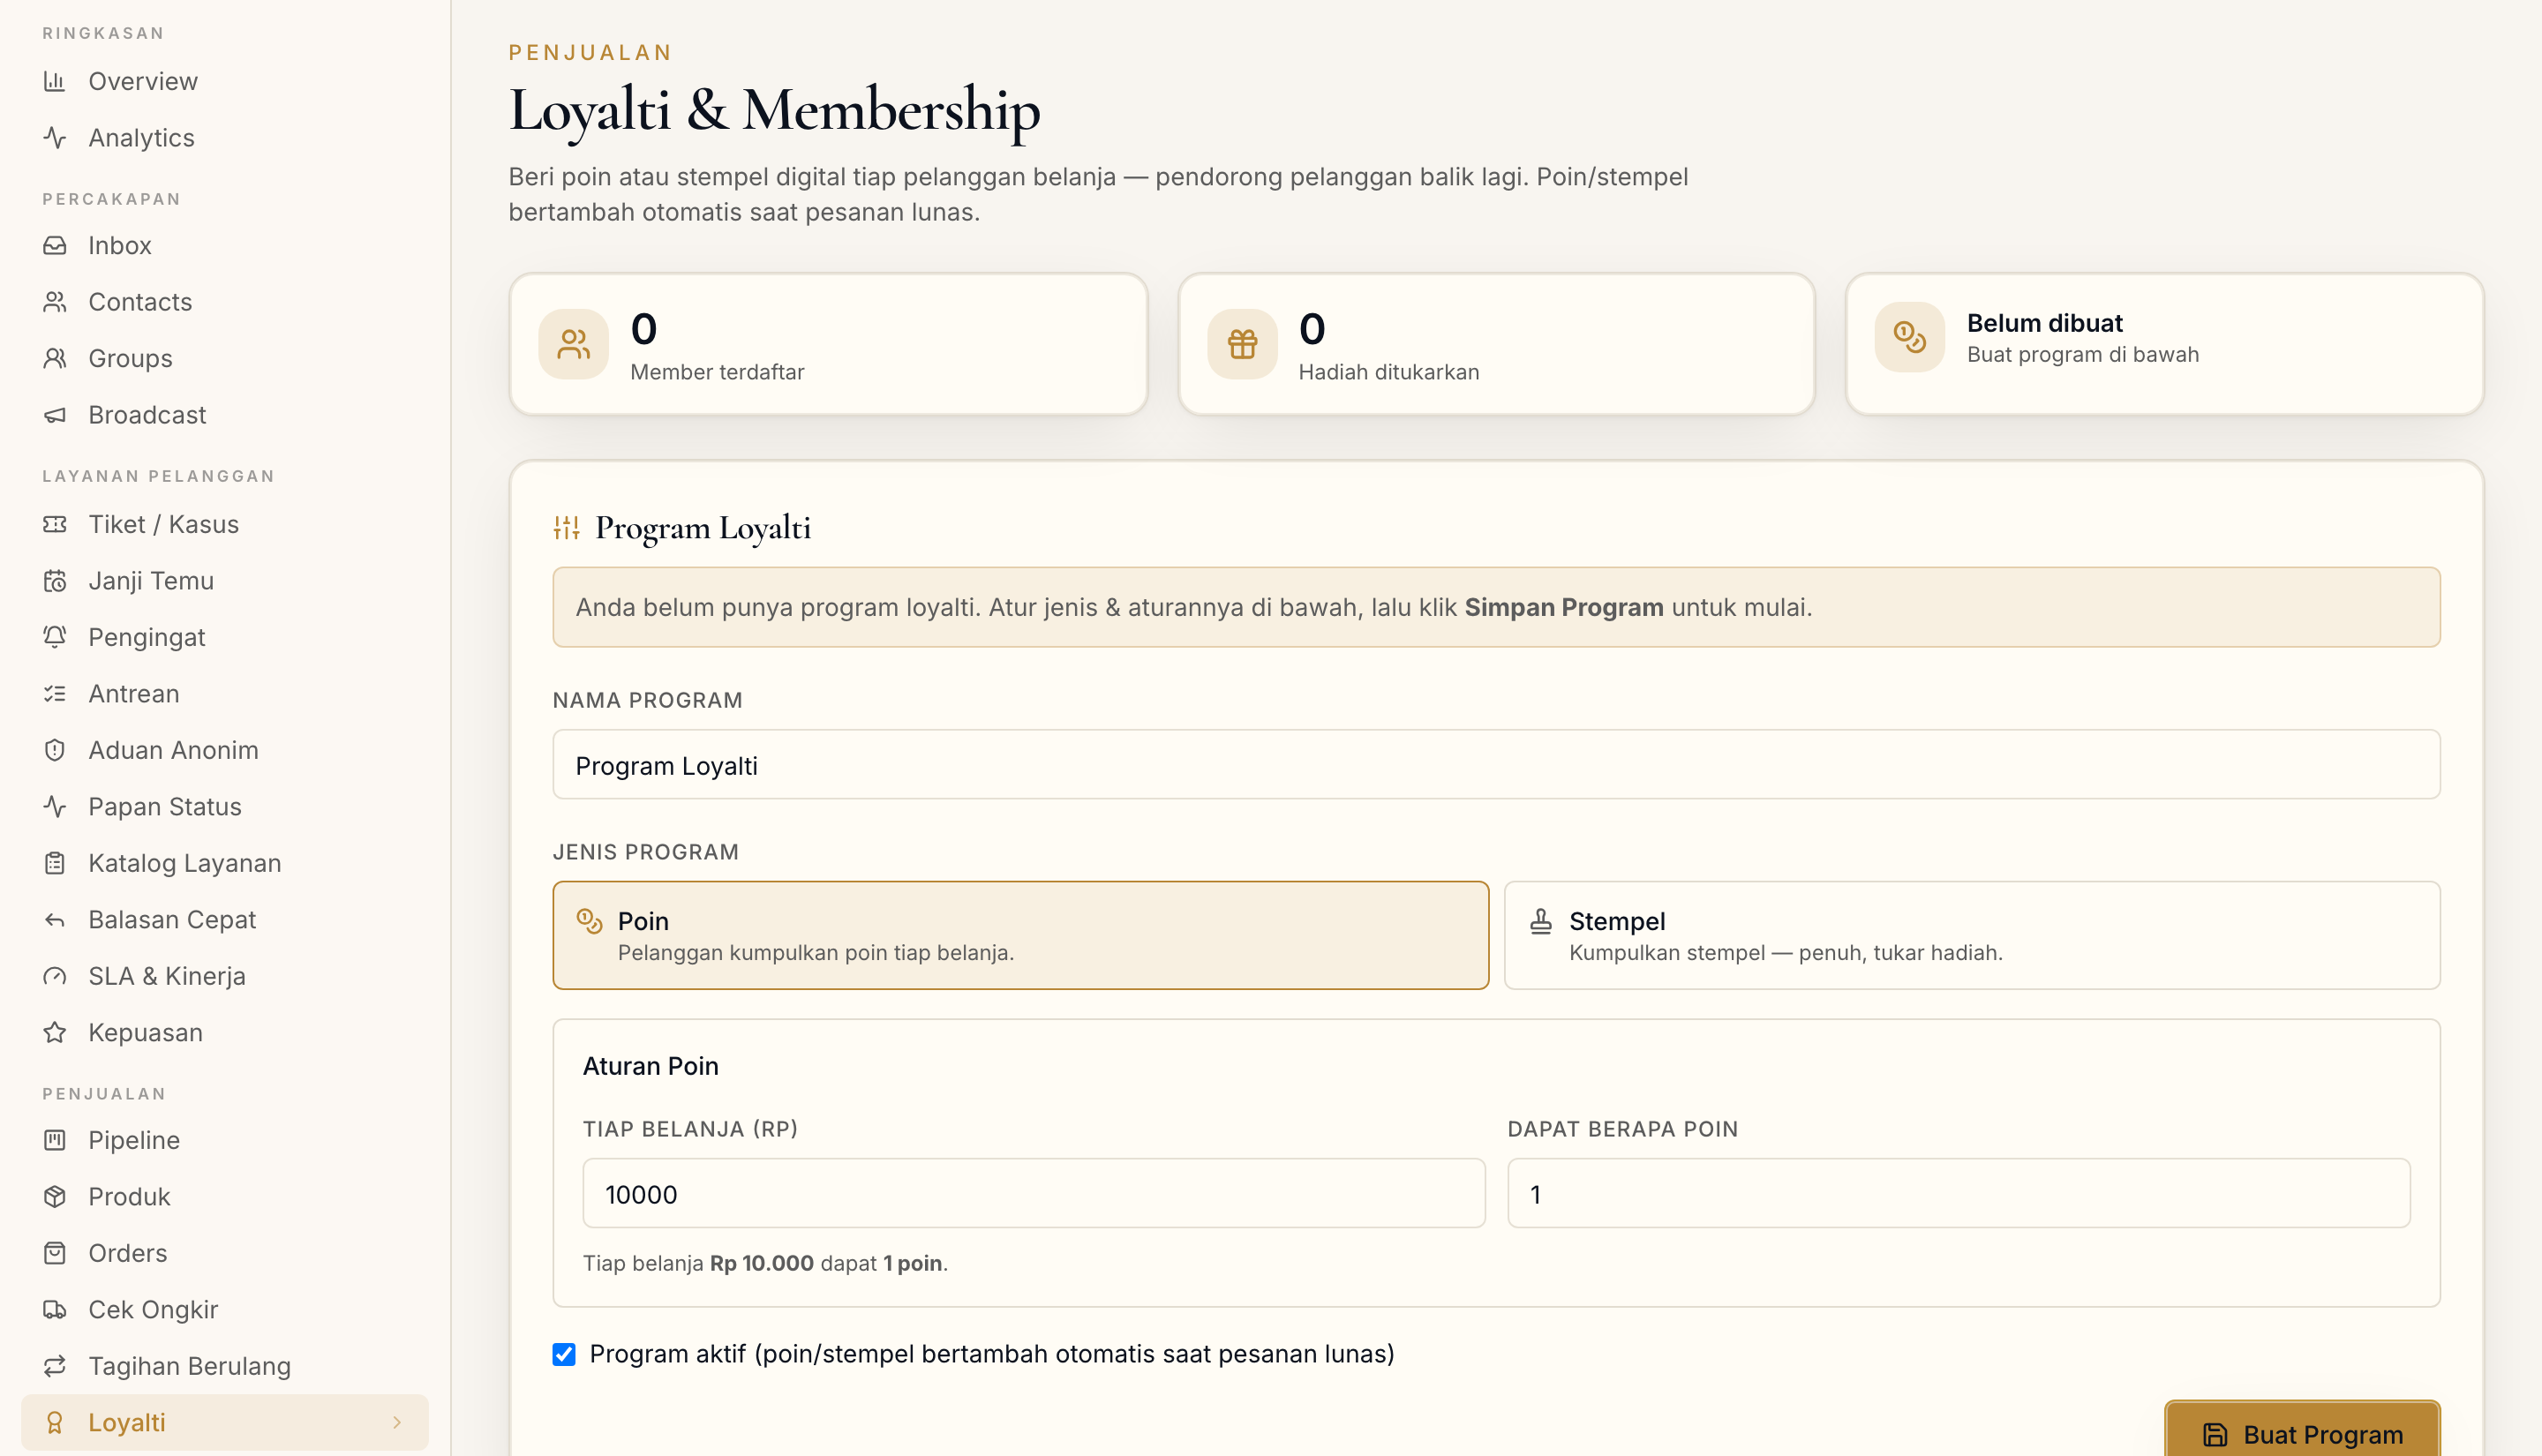Click the Loyalti & Membership page title

[x=774, y=109]
